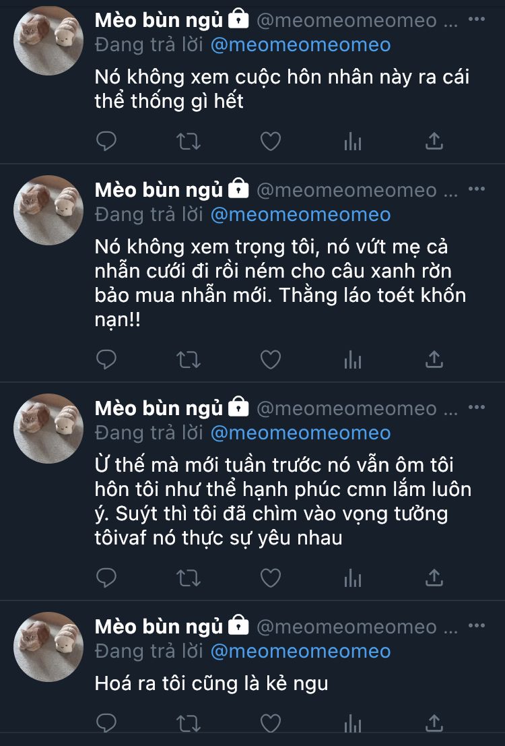Open avatar of the 'nhẫn cưới' tweet

(48, 210)
